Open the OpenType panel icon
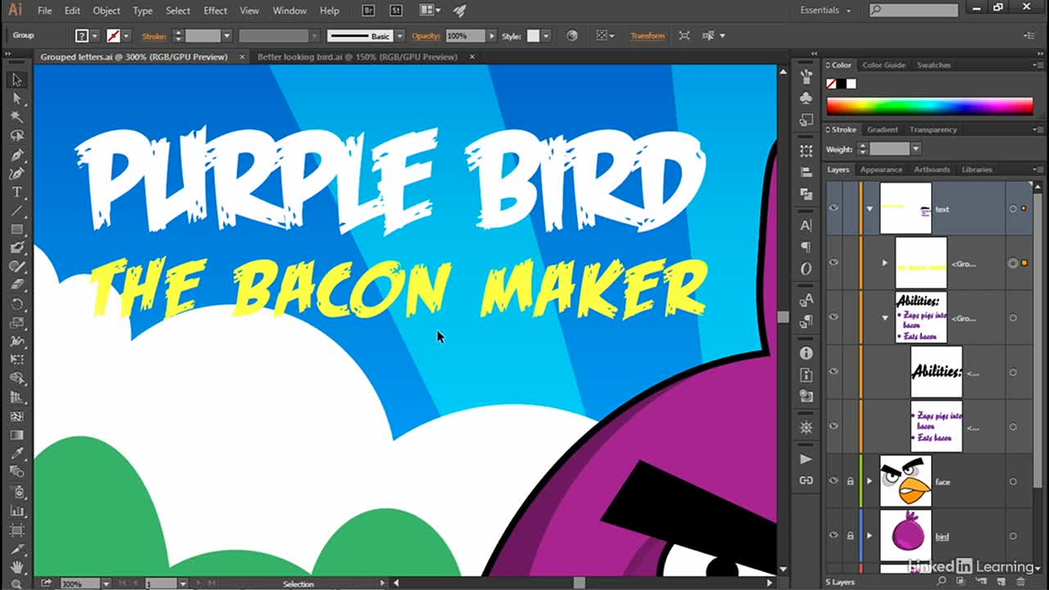1049x590 pixels. pos(806,268)
